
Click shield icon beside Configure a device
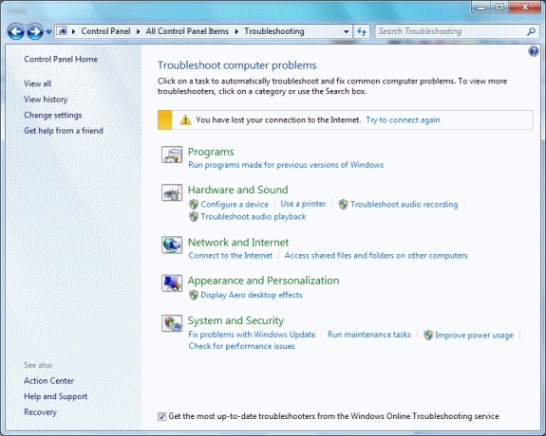[x=194, y=205]
